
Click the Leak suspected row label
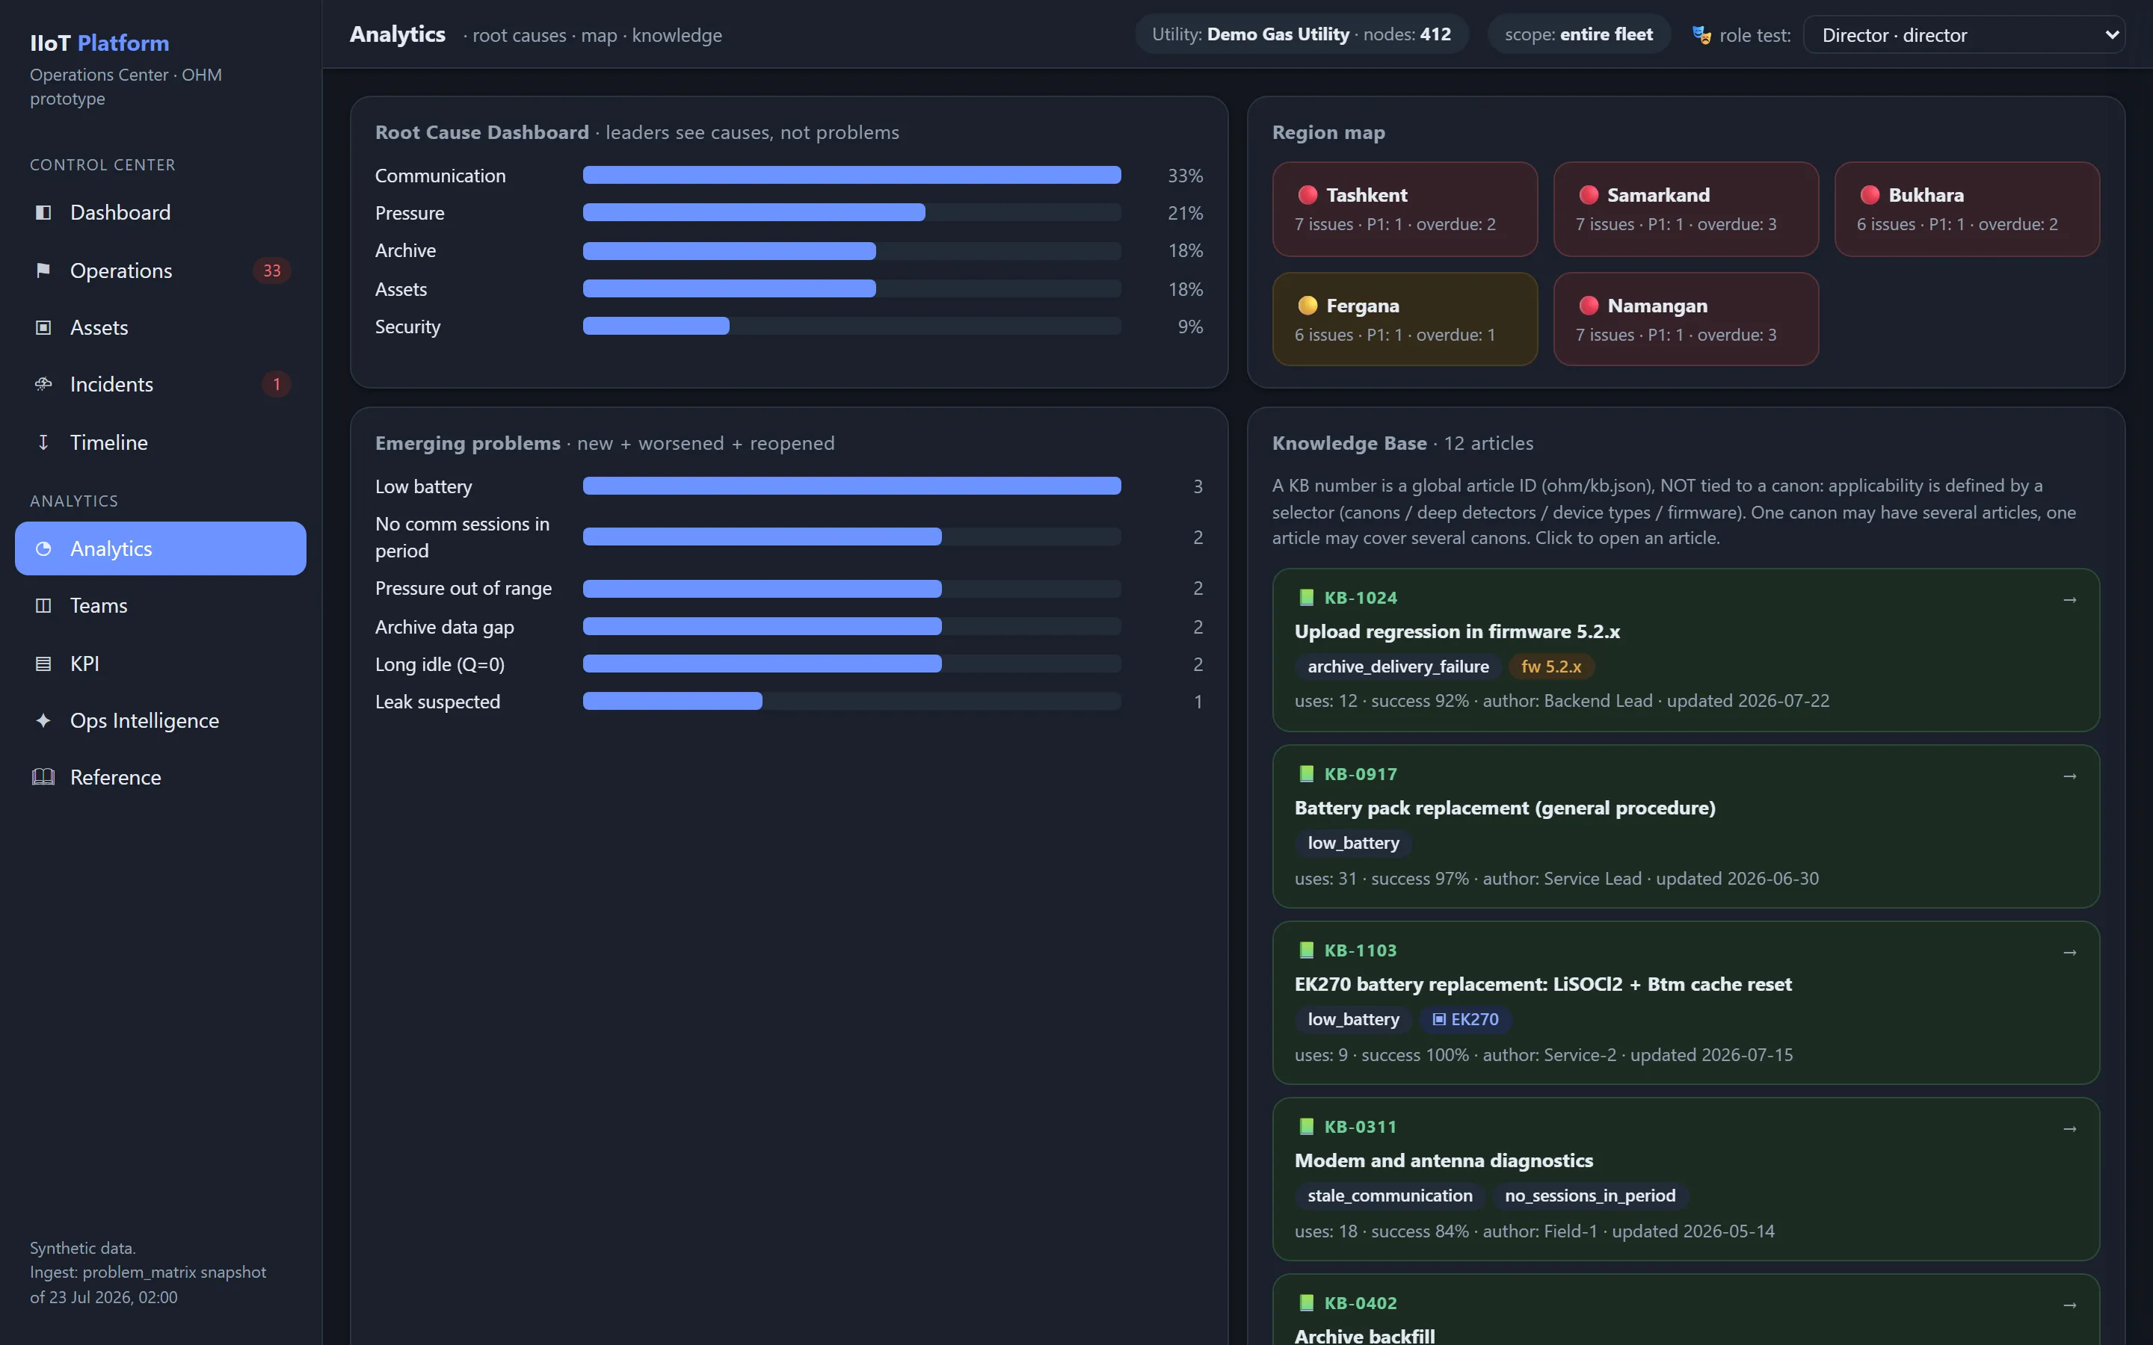tap(437, 702)
